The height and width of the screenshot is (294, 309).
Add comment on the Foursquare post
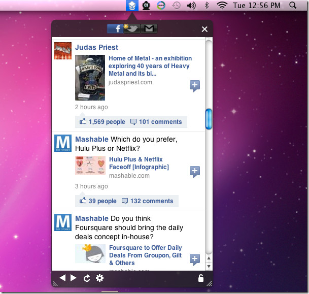195,259
